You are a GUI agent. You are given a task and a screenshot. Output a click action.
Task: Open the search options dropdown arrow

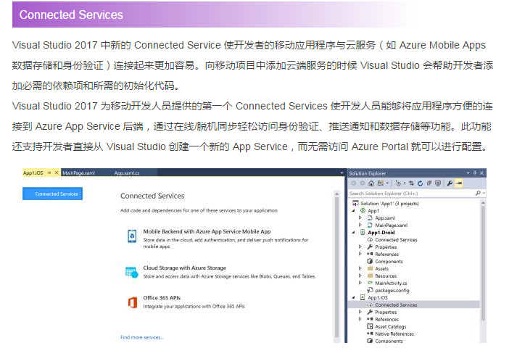[x=484, y=193]
